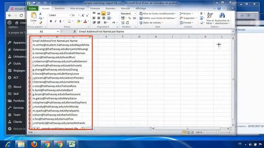
Task: Toggle middle vertical alignment
Action: click(99, 14)
